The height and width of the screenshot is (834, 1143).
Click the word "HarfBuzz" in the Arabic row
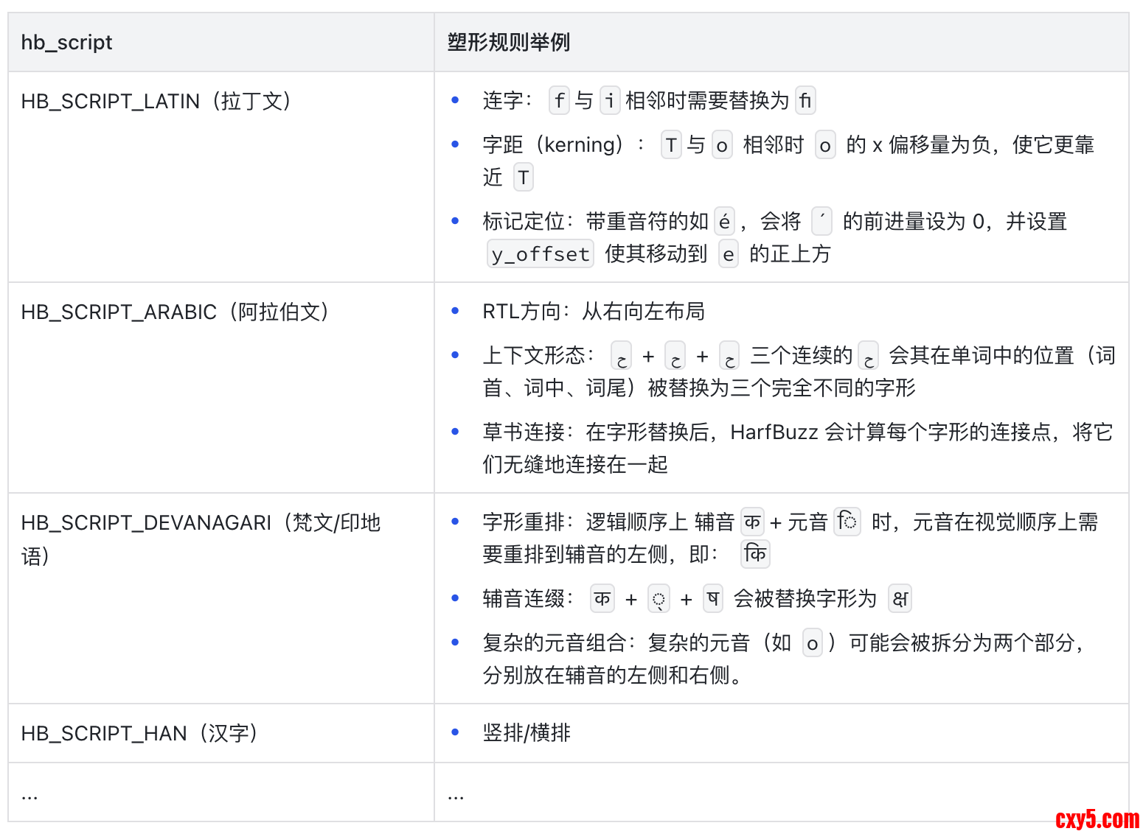pos(774,432)
